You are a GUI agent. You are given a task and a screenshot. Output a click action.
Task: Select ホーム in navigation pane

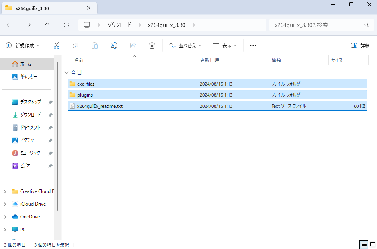27,64
